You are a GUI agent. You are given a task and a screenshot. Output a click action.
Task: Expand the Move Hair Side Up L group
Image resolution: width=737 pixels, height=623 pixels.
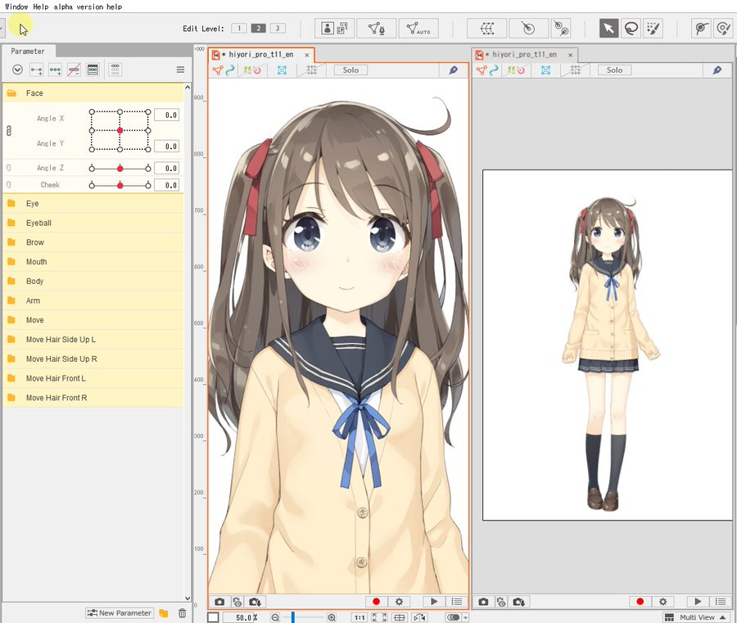coord(93,339)
